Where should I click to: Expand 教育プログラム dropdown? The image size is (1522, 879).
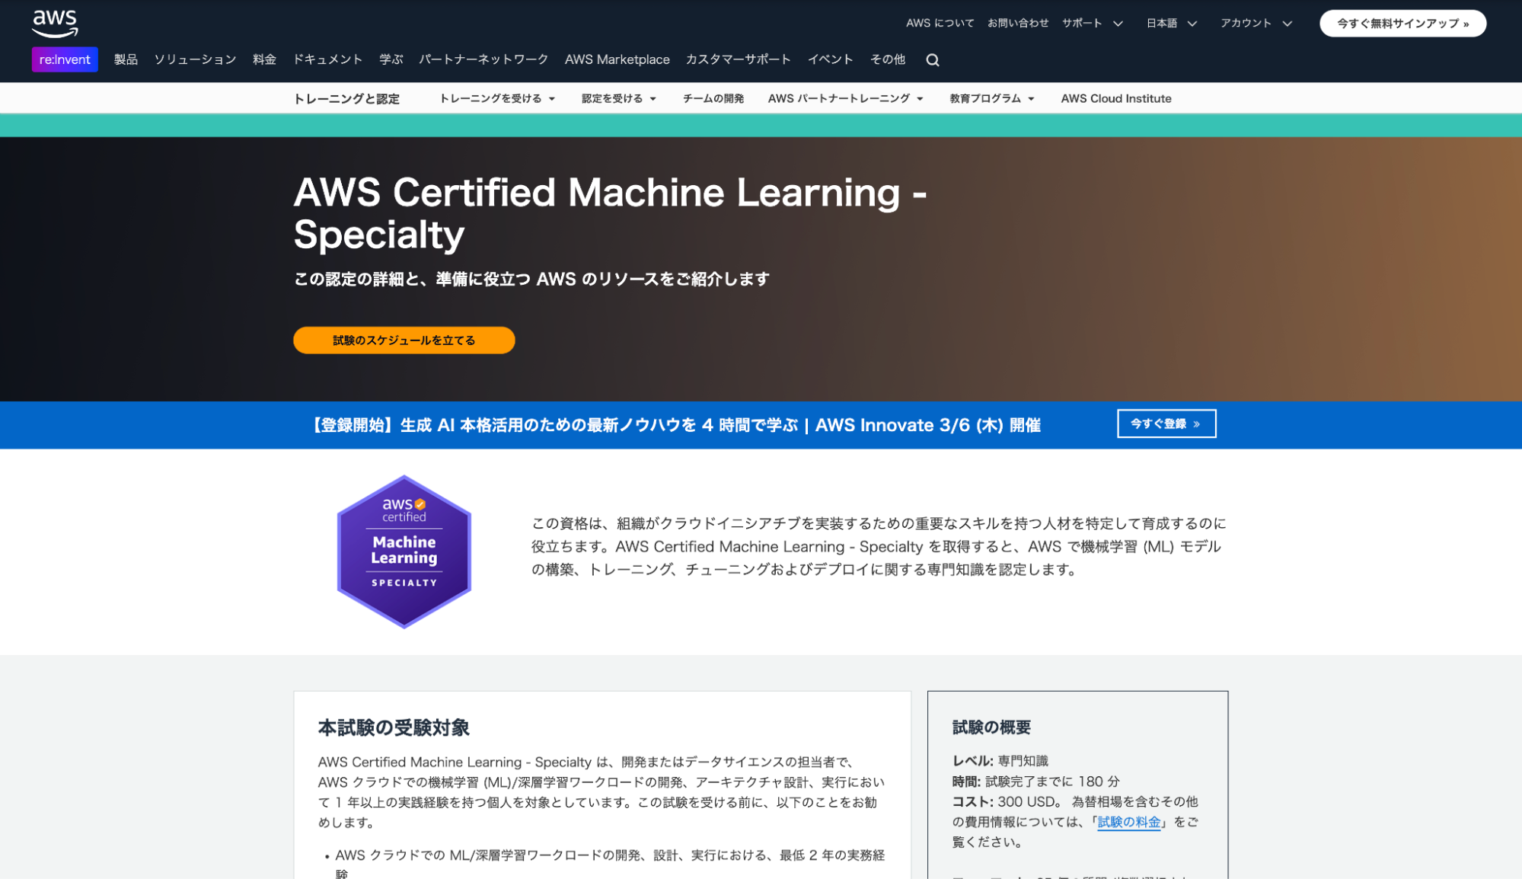point(991,99)
